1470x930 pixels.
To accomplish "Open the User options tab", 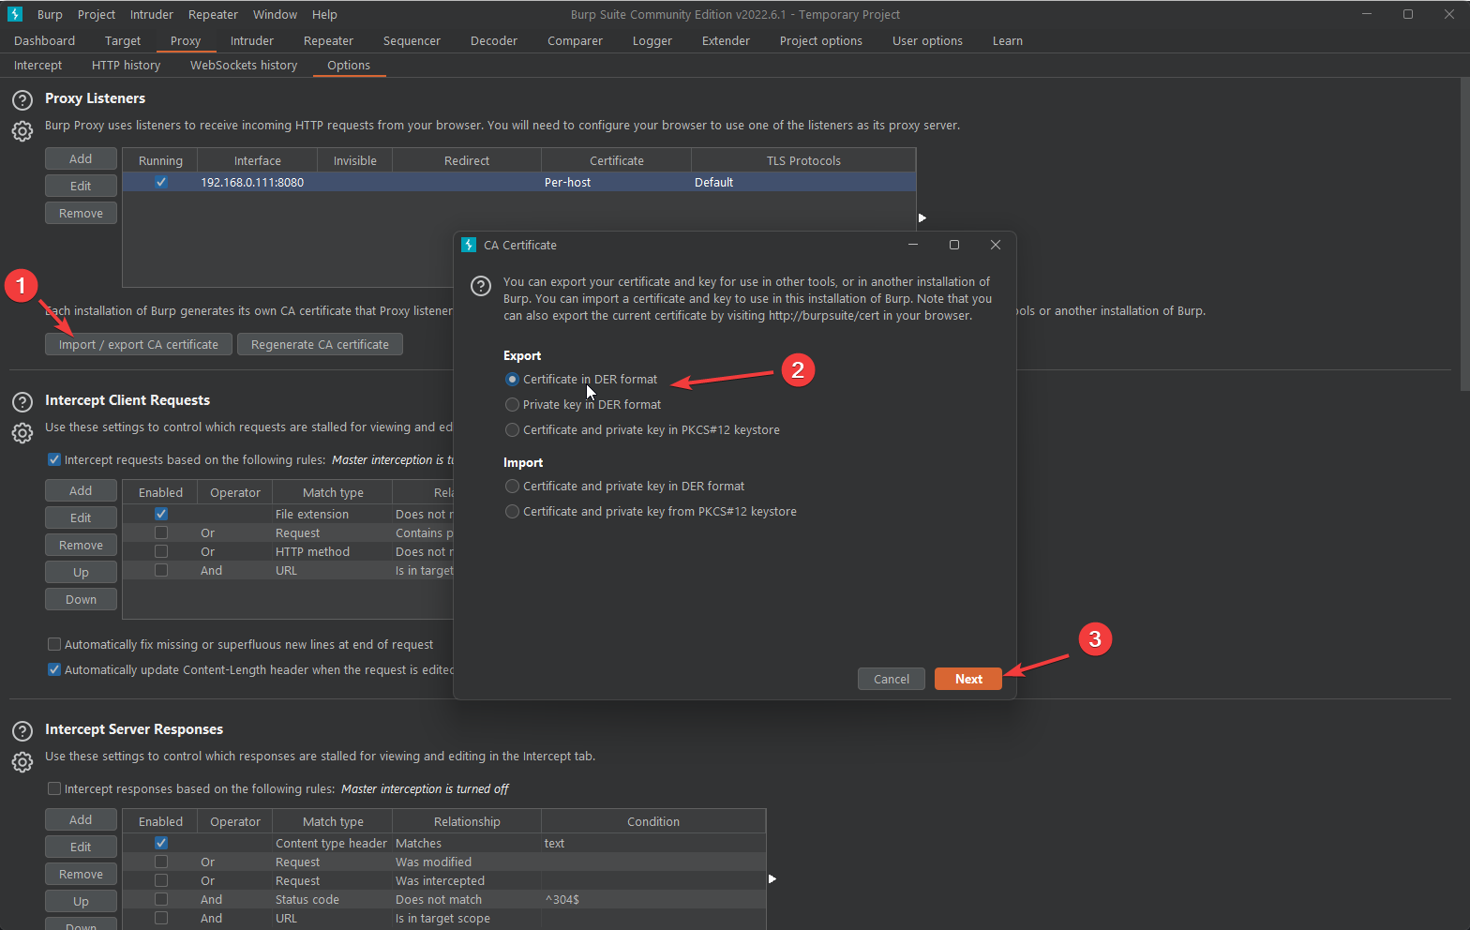I will click(x=927, y=40).
